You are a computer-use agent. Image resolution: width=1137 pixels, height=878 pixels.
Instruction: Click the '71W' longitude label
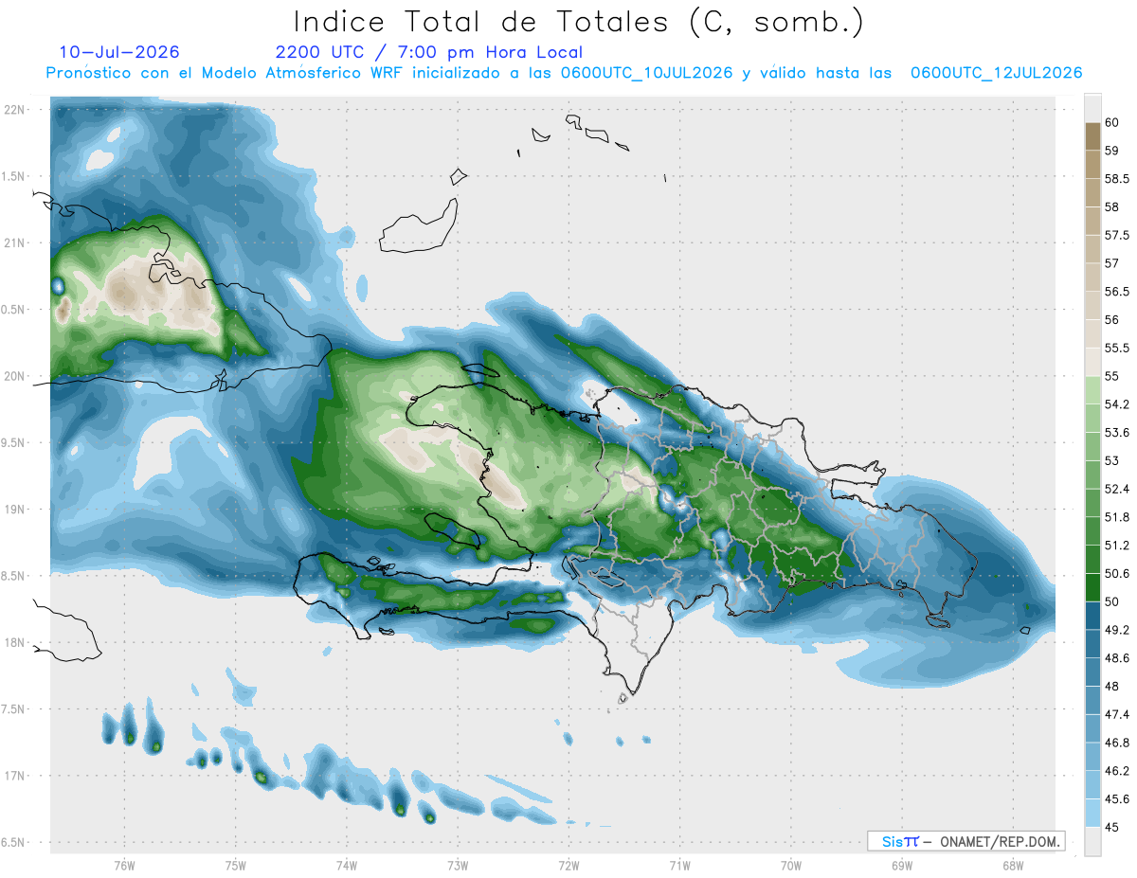(679, 865)
